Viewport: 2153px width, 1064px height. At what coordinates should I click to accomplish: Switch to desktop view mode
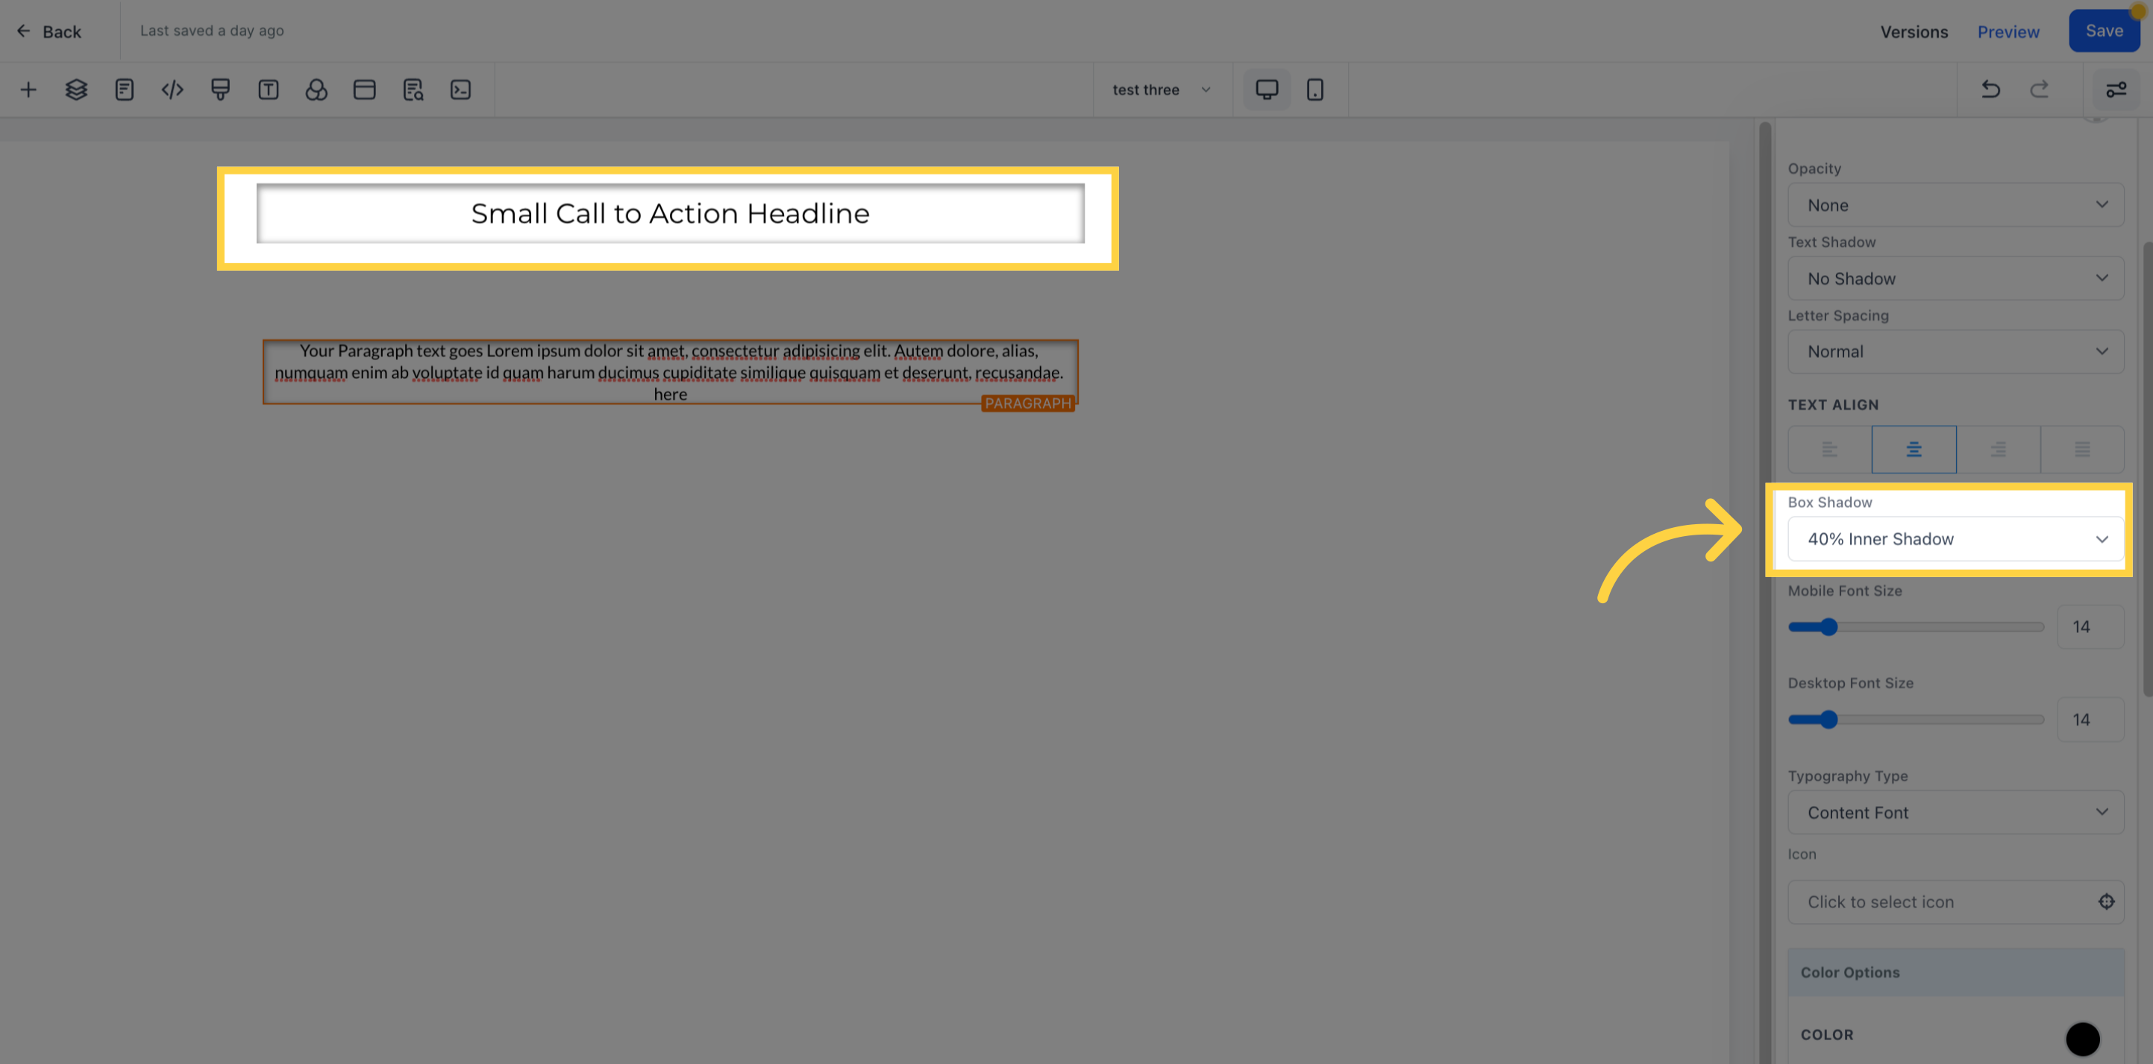(x=1266, y=89)
